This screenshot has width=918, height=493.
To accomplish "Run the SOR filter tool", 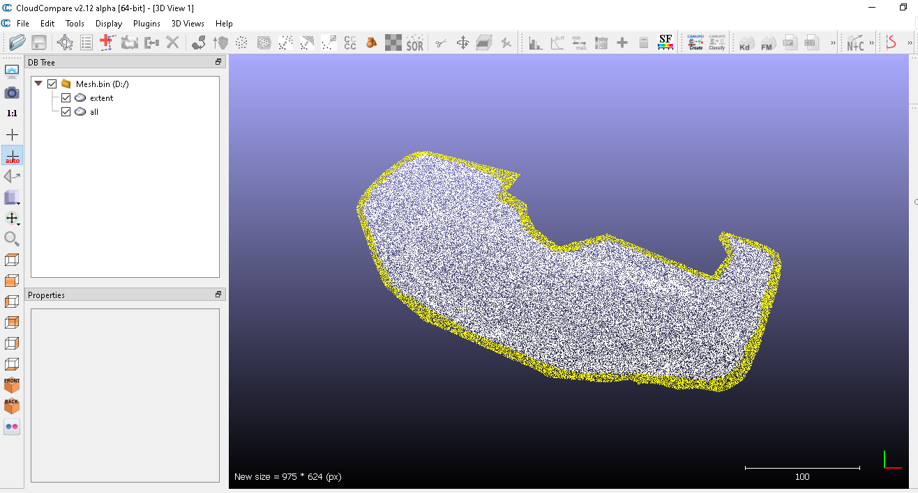I will 415,43.
